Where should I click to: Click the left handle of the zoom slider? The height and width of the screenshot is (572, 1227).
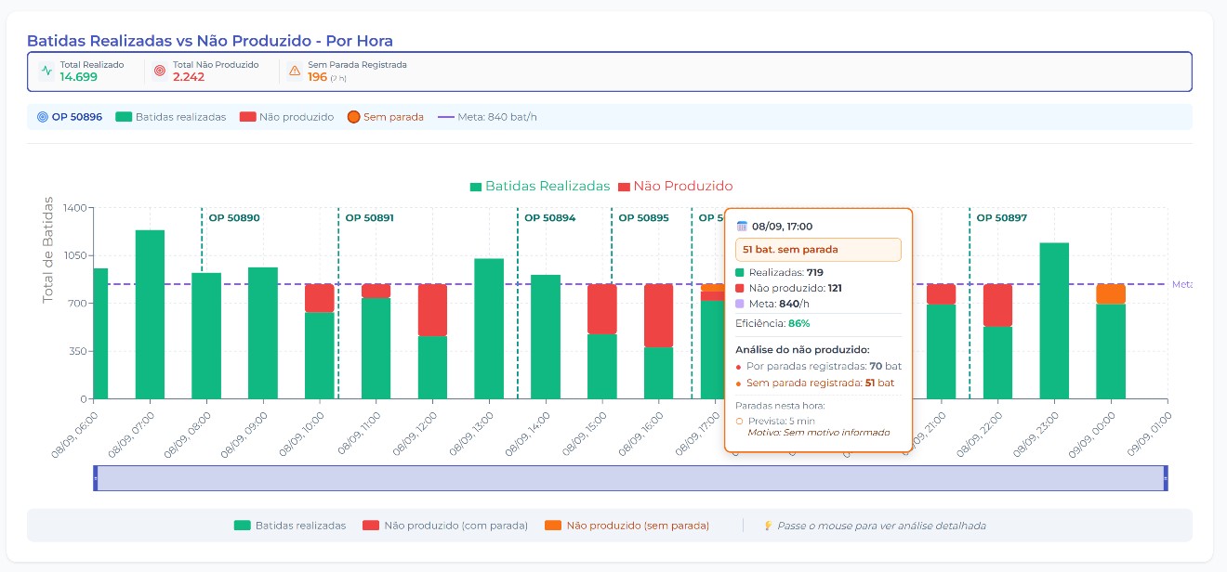95,478
